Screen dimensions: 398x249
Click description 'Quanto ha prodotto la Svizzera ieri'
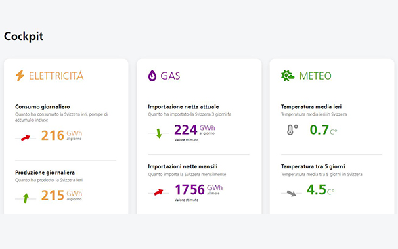49,180
